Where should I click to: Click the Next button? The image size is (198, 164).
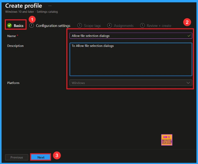pyautogui.click(x=41, y=157)
